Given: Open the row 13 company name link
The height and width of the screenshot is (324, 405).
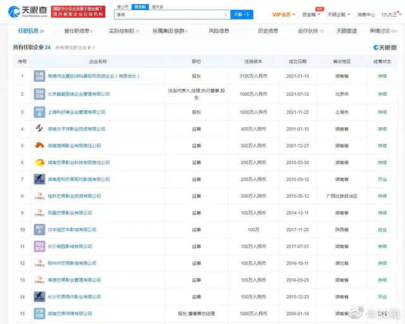Looking at the screenshot, I should (x=75, y=280).
